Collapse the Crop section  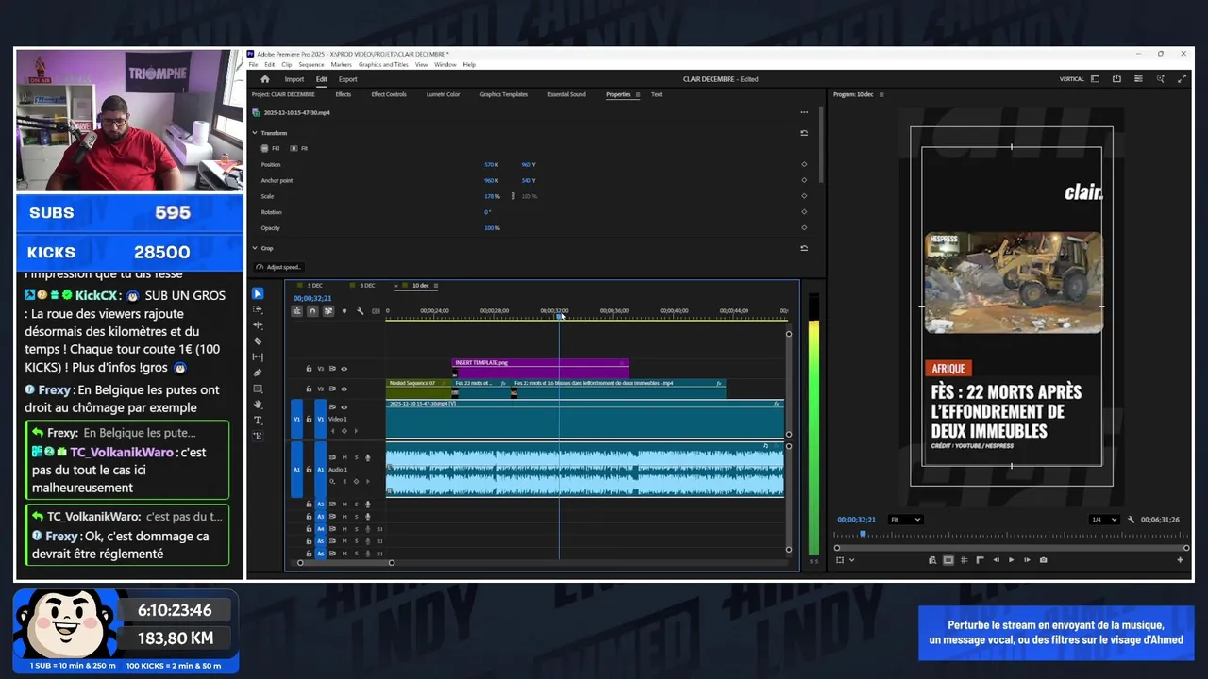255,248
